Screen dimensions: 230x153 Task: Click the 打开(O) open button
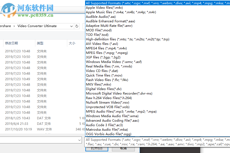(97, 148)
